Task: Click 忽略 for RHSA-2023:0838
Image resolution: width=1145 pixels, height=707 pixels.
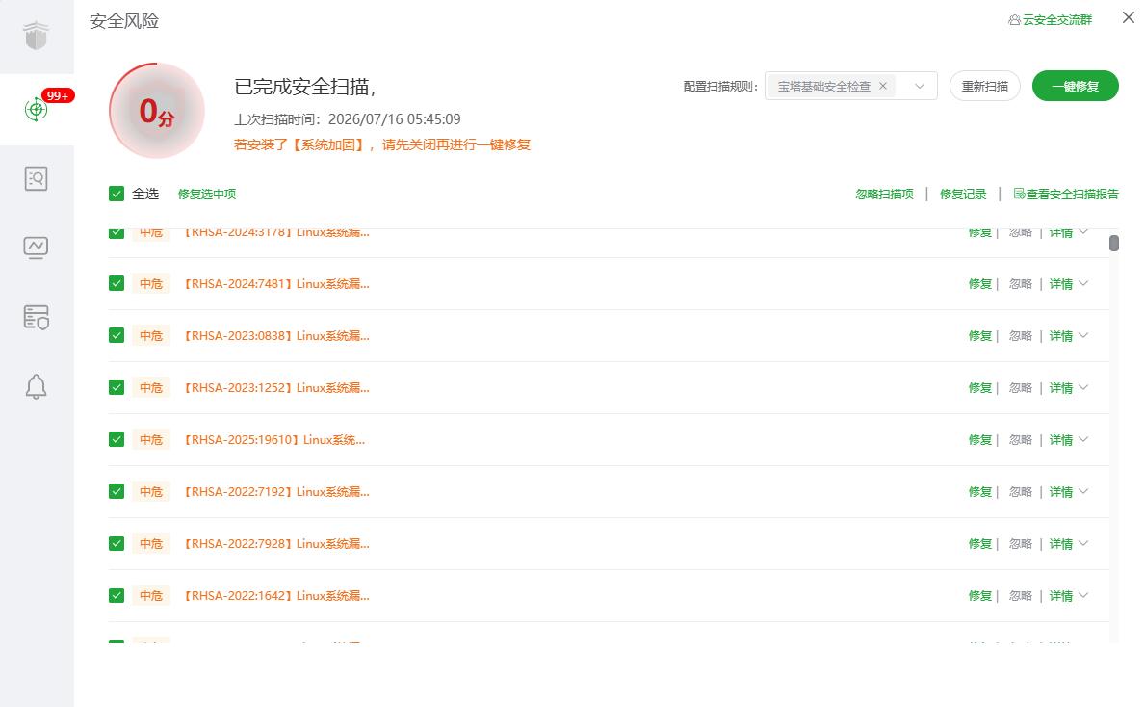Action: 1020,336
